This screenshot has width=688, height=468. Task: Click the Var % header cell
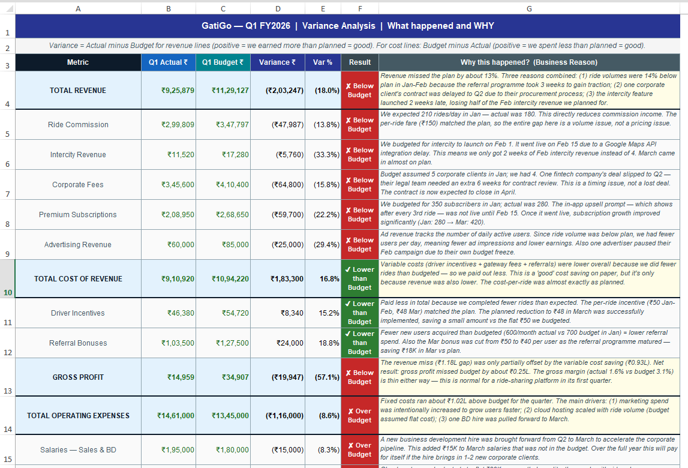click(x=323, y=62)
